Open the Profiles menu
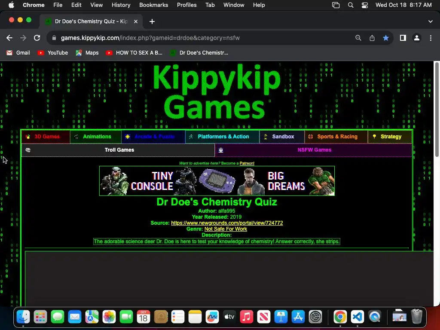Viewport: 440px width, 330px height. click(x=186, y=5)
